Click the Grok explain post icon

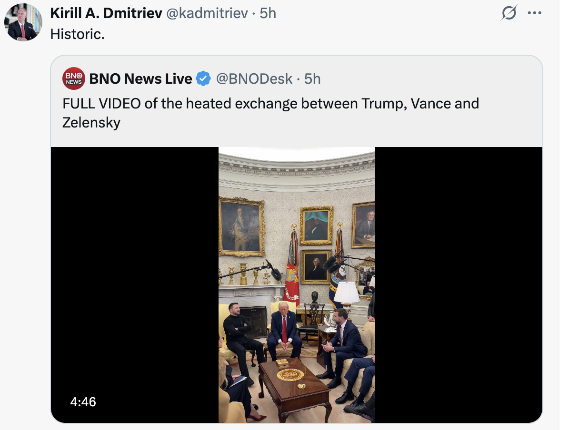pos(509,13)
